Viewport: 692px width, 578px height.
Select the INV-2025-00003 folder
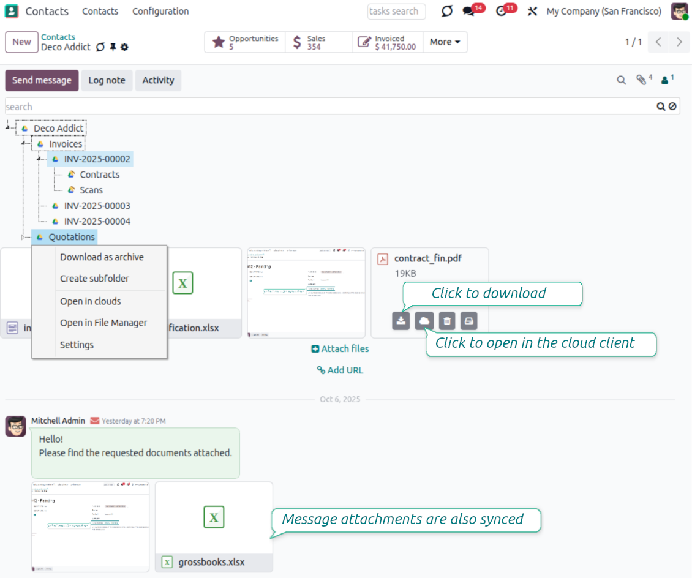pyautogui.click(x=97, y=206)
